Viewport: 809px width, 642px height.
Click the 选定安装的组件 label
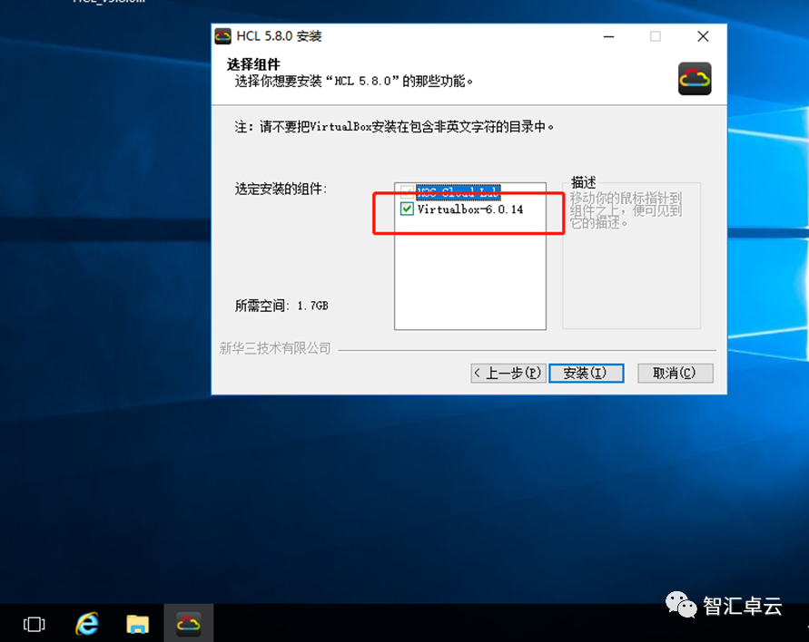pyautogui.click(x=281, y=190)
